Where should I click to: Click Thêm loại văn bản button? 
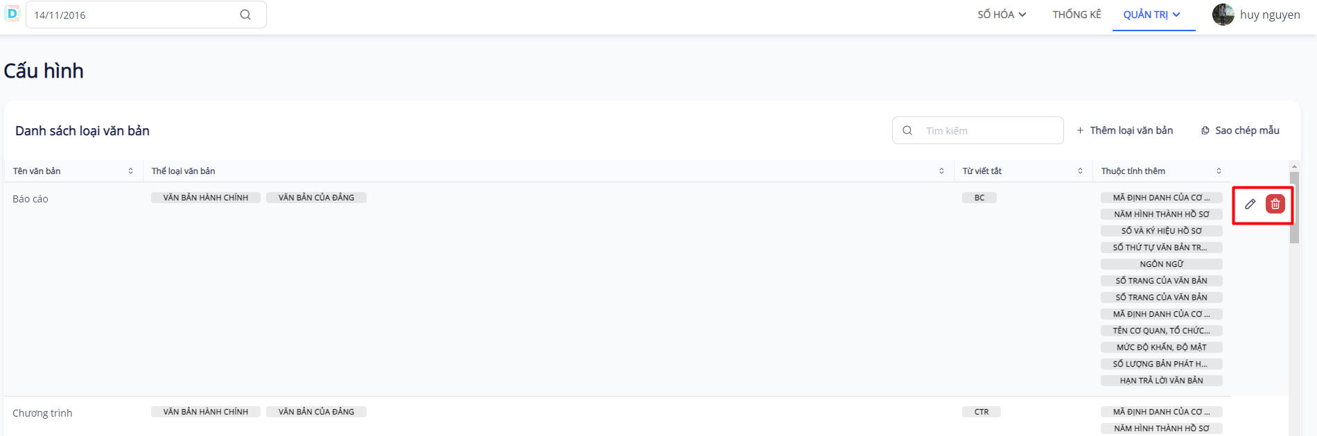tap(1124, 130)
